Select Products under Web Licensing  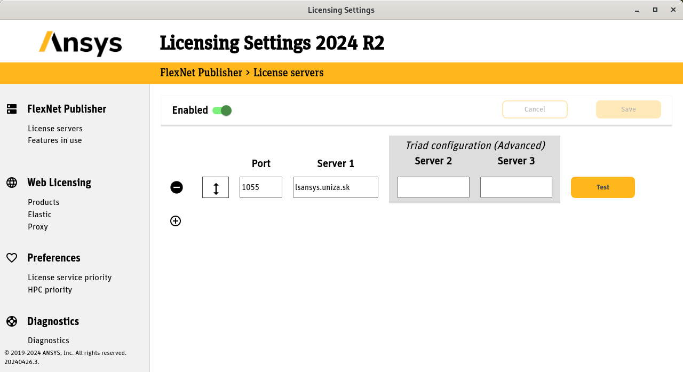pyautogui.click(x=43, y=202)
